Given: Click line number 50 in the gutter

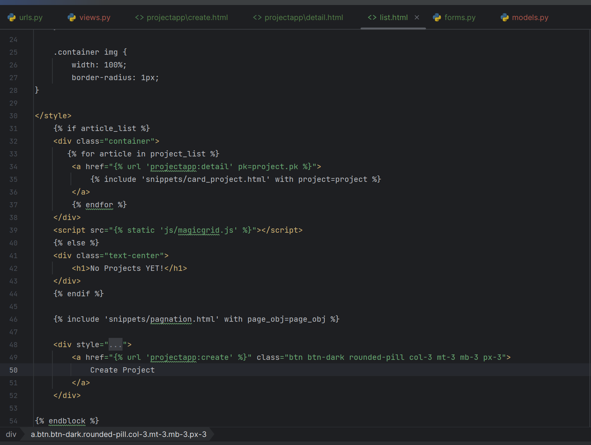Looking at the screenshot, I should coord(13,370).
